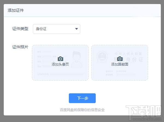
Task: Select the 添加头像页 upload area
Action: coord(60,63)
